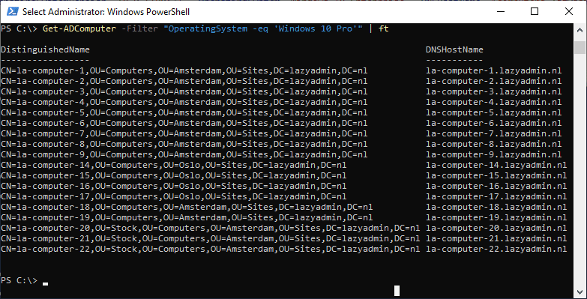Click DNS host la-computer-6.lazyadmin.nl

494,123
